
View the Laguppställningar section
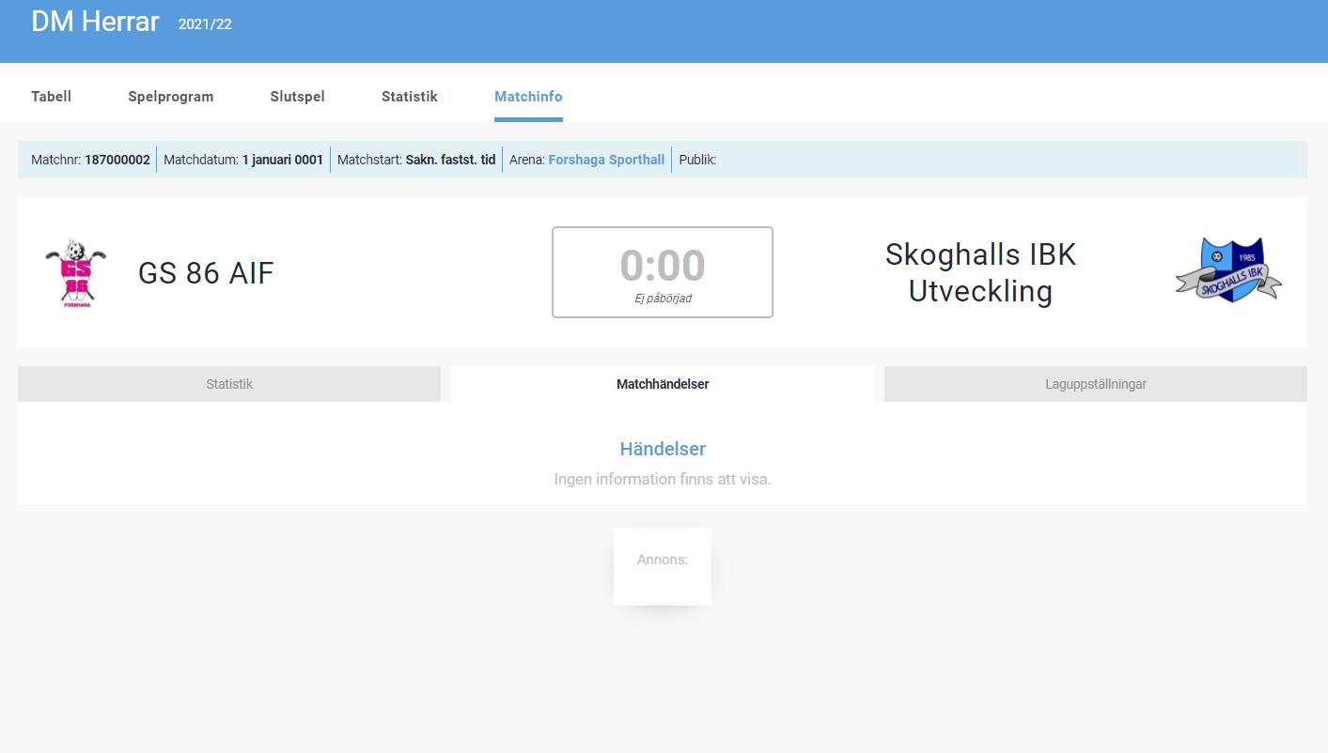coord(1096,384)
